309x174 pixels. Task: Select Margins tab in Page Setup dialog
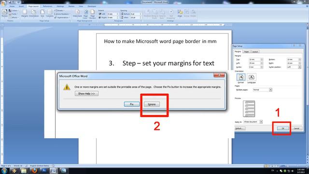238,52
